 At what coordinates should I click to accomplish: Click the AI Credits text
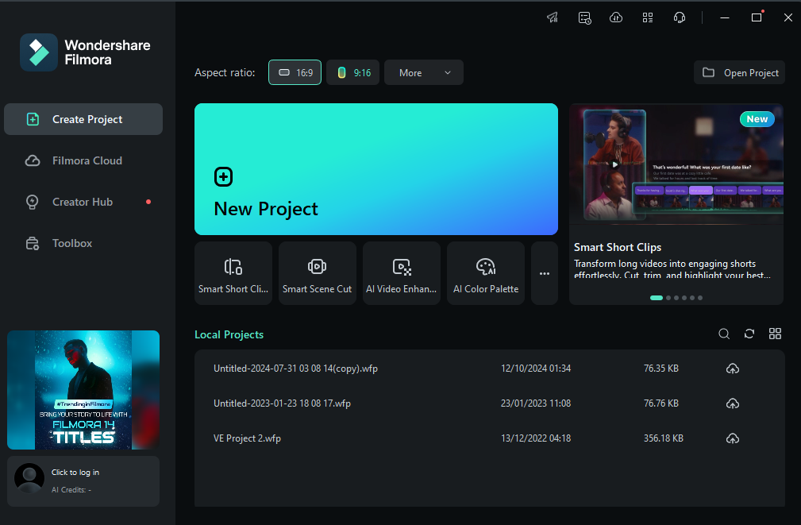coord(71,490)
